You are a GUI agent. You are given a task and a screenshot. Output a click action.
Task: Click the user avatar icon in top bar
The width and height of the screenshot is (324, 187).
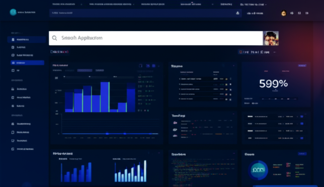tap(283, 13)
